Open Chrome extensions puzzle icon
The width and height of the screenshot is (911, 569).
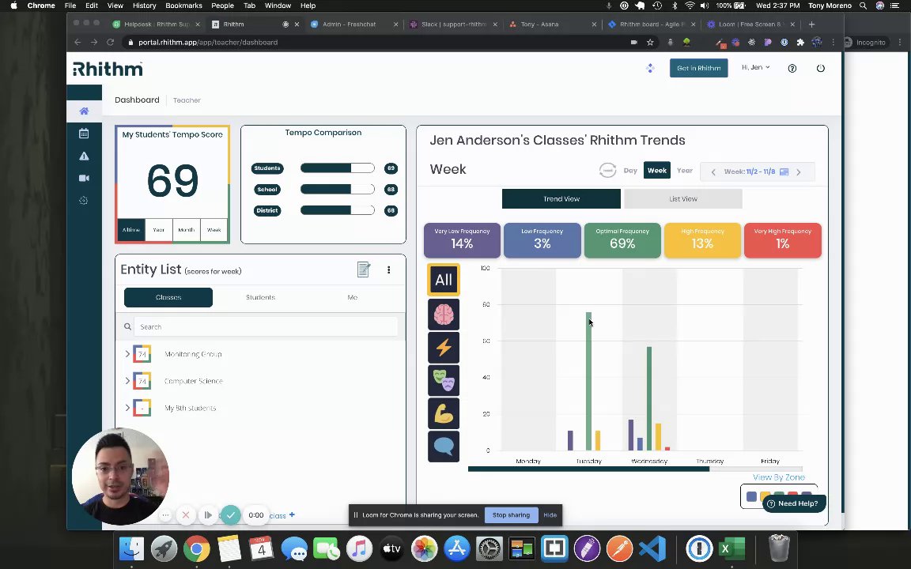800,43
